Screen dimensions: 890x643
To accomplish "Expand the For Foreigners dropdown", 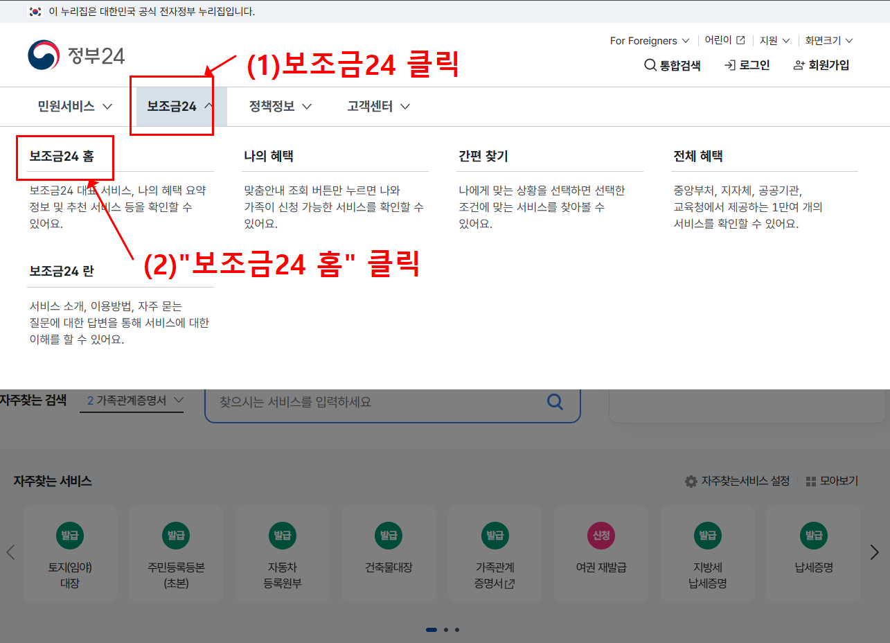I will point(650,41).
